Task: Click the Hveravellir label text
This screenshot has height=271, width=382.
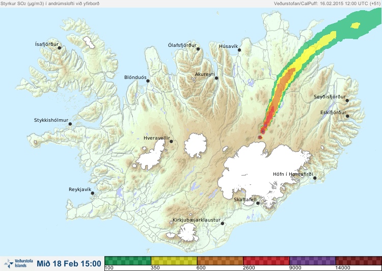Action: (157, 138)
